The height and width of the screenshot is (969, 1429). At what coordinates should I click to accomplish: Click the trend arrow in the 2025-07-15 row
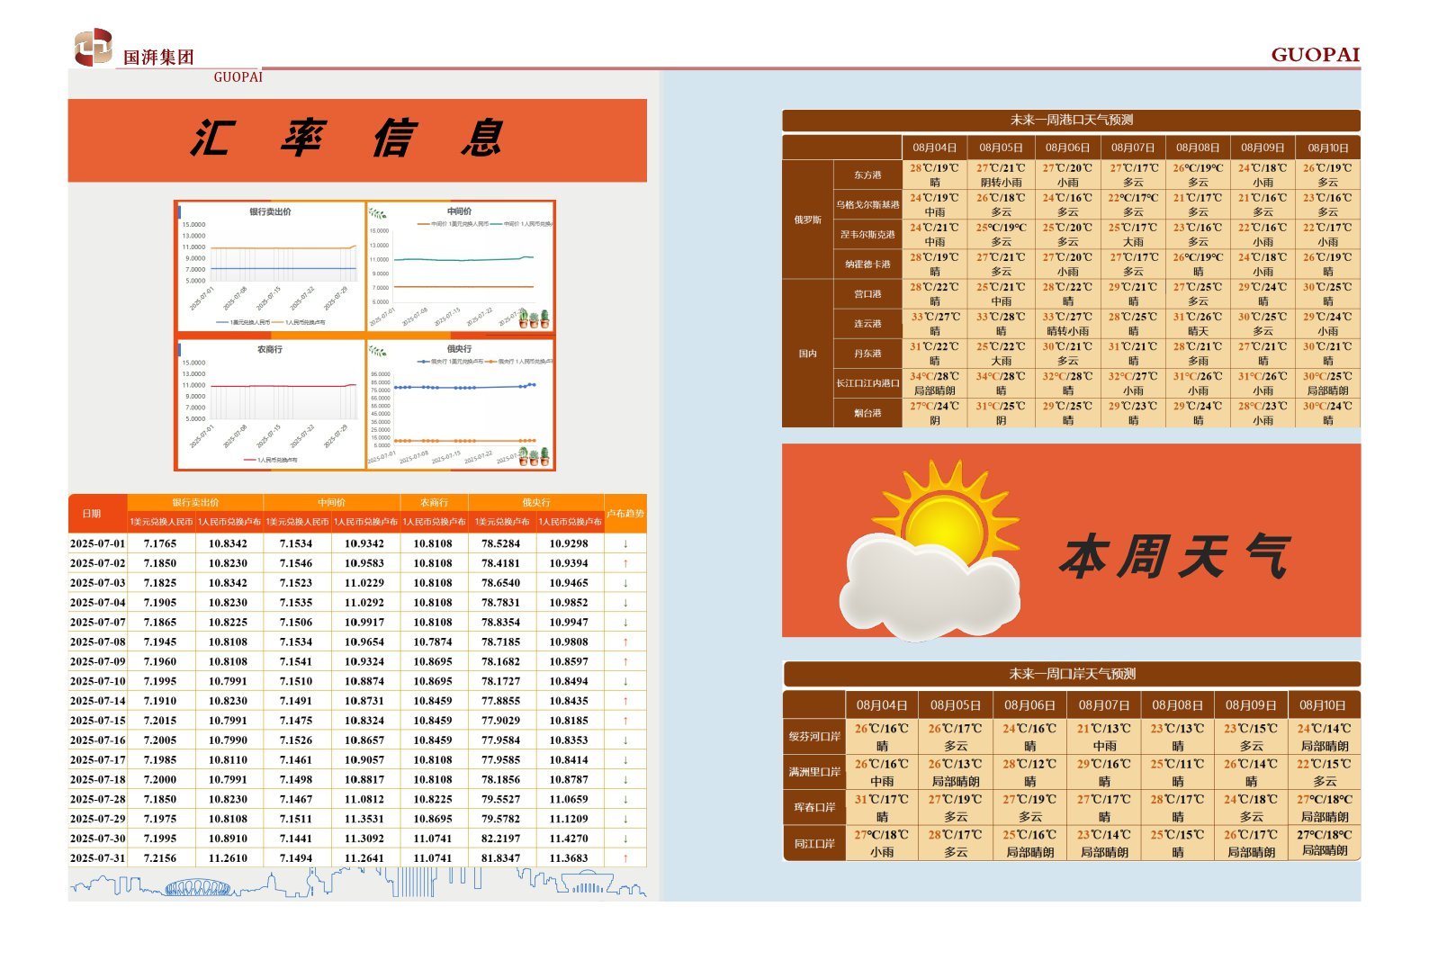click(625, 721)
